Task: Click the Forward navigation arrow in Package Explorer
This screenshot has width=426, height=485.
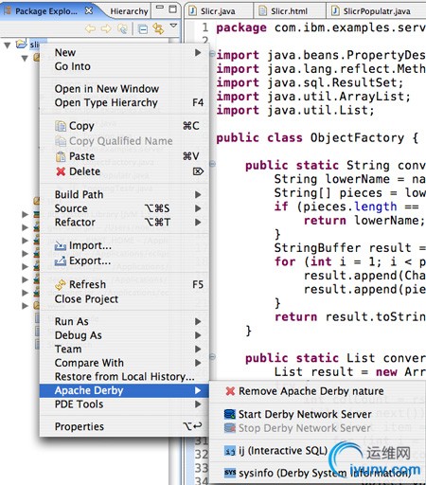Action: click(x=106, y=29)
